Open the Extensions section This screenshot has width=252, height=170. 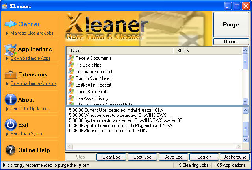33,74
